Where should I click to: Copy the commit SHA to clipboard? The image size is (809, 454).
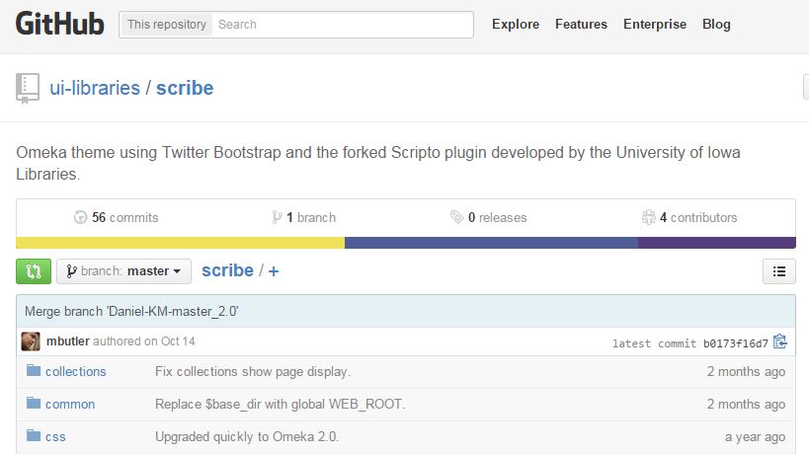(x=780, y=342)
